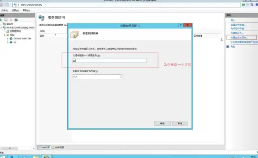The width and height of the screenshot is (258, 158).
Task: Select Default Web Site in the tree
Action: pyautogui.click(x=22, y=39)
